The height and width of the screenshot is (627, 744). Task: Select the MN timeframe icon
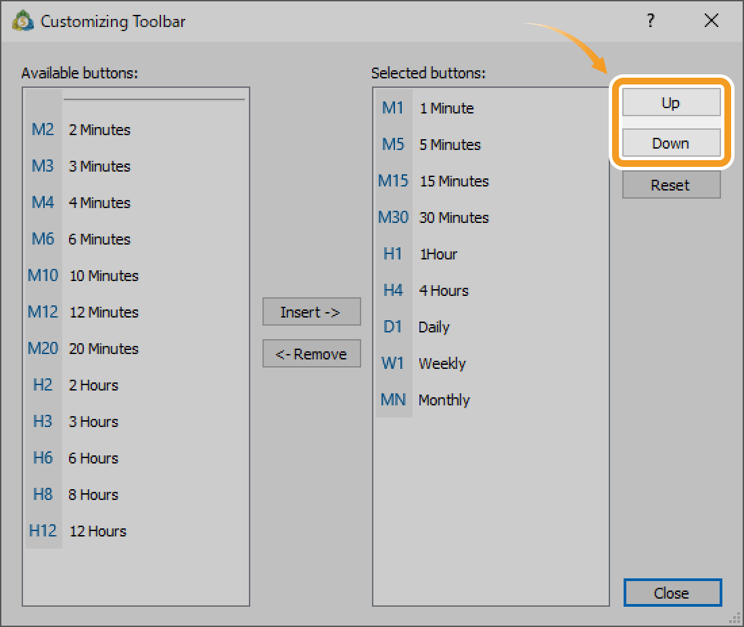click(393, 400)
